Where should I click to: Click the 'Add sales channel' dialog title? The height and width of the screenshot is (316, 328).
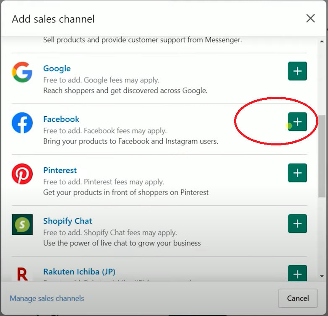pyautogui.click(x=53, y=19)
